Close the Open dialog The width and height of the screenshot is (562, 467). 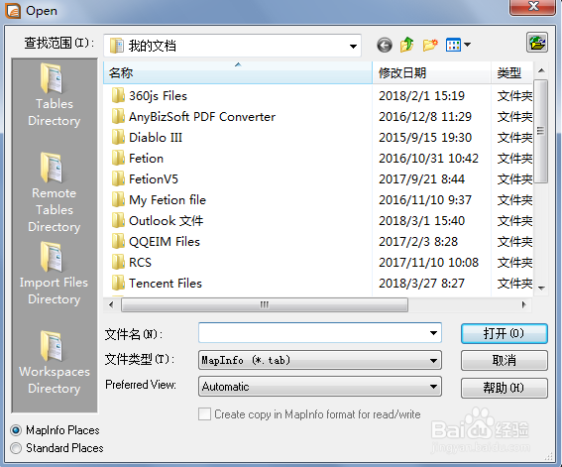532,7
